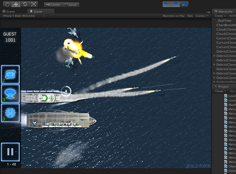Click the Project search field

(x=232, y=91)
